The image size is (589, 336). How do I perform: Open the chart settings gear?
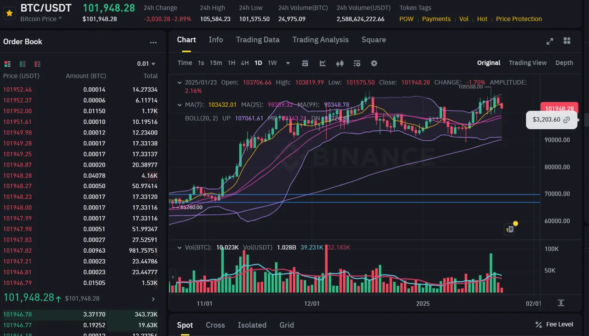coord(374,64)
